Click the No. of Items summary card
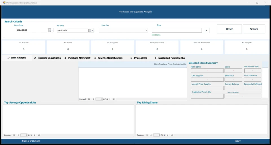The width and height of the screenshot is (271, 145). click(68, 47)
